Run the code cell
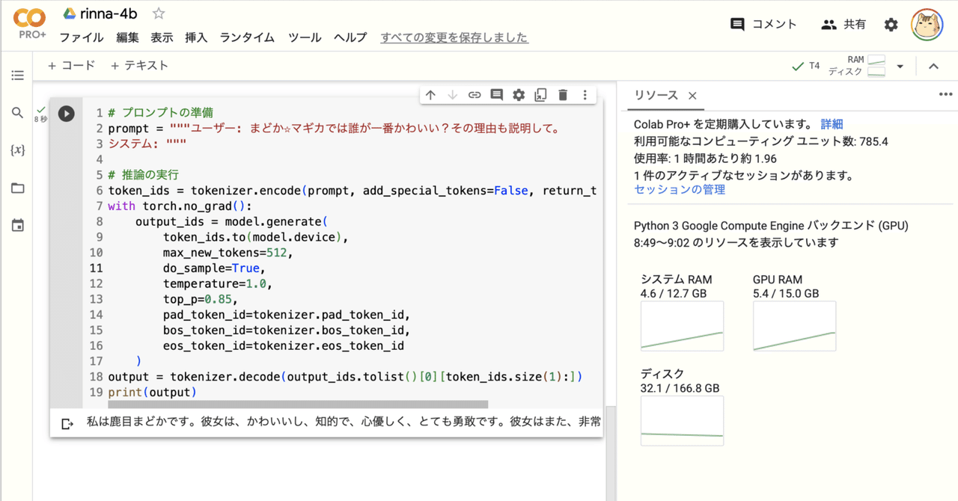The height and width of the screenshot is (501, 958). (66, 114)
